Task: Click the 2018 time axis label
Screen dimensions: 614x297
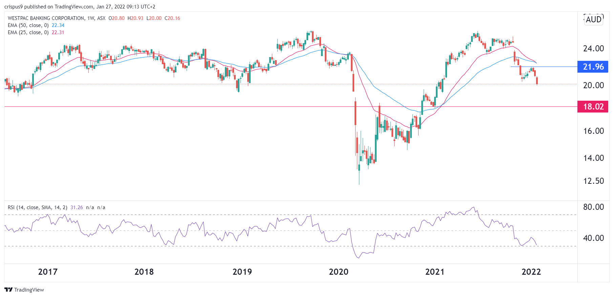Action: coord(144,272)
